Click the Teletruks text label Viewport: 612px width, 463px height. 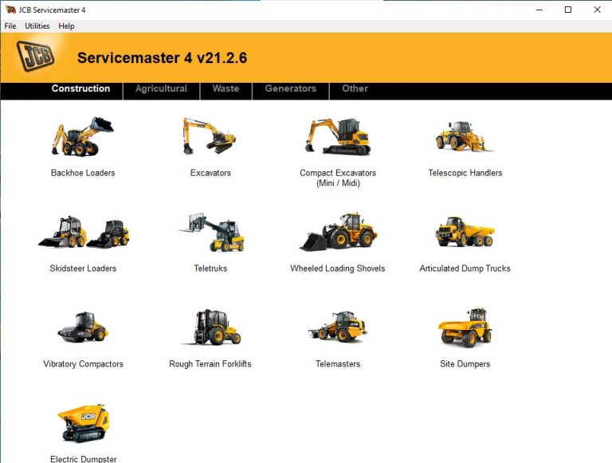click(x=210, y=269)
